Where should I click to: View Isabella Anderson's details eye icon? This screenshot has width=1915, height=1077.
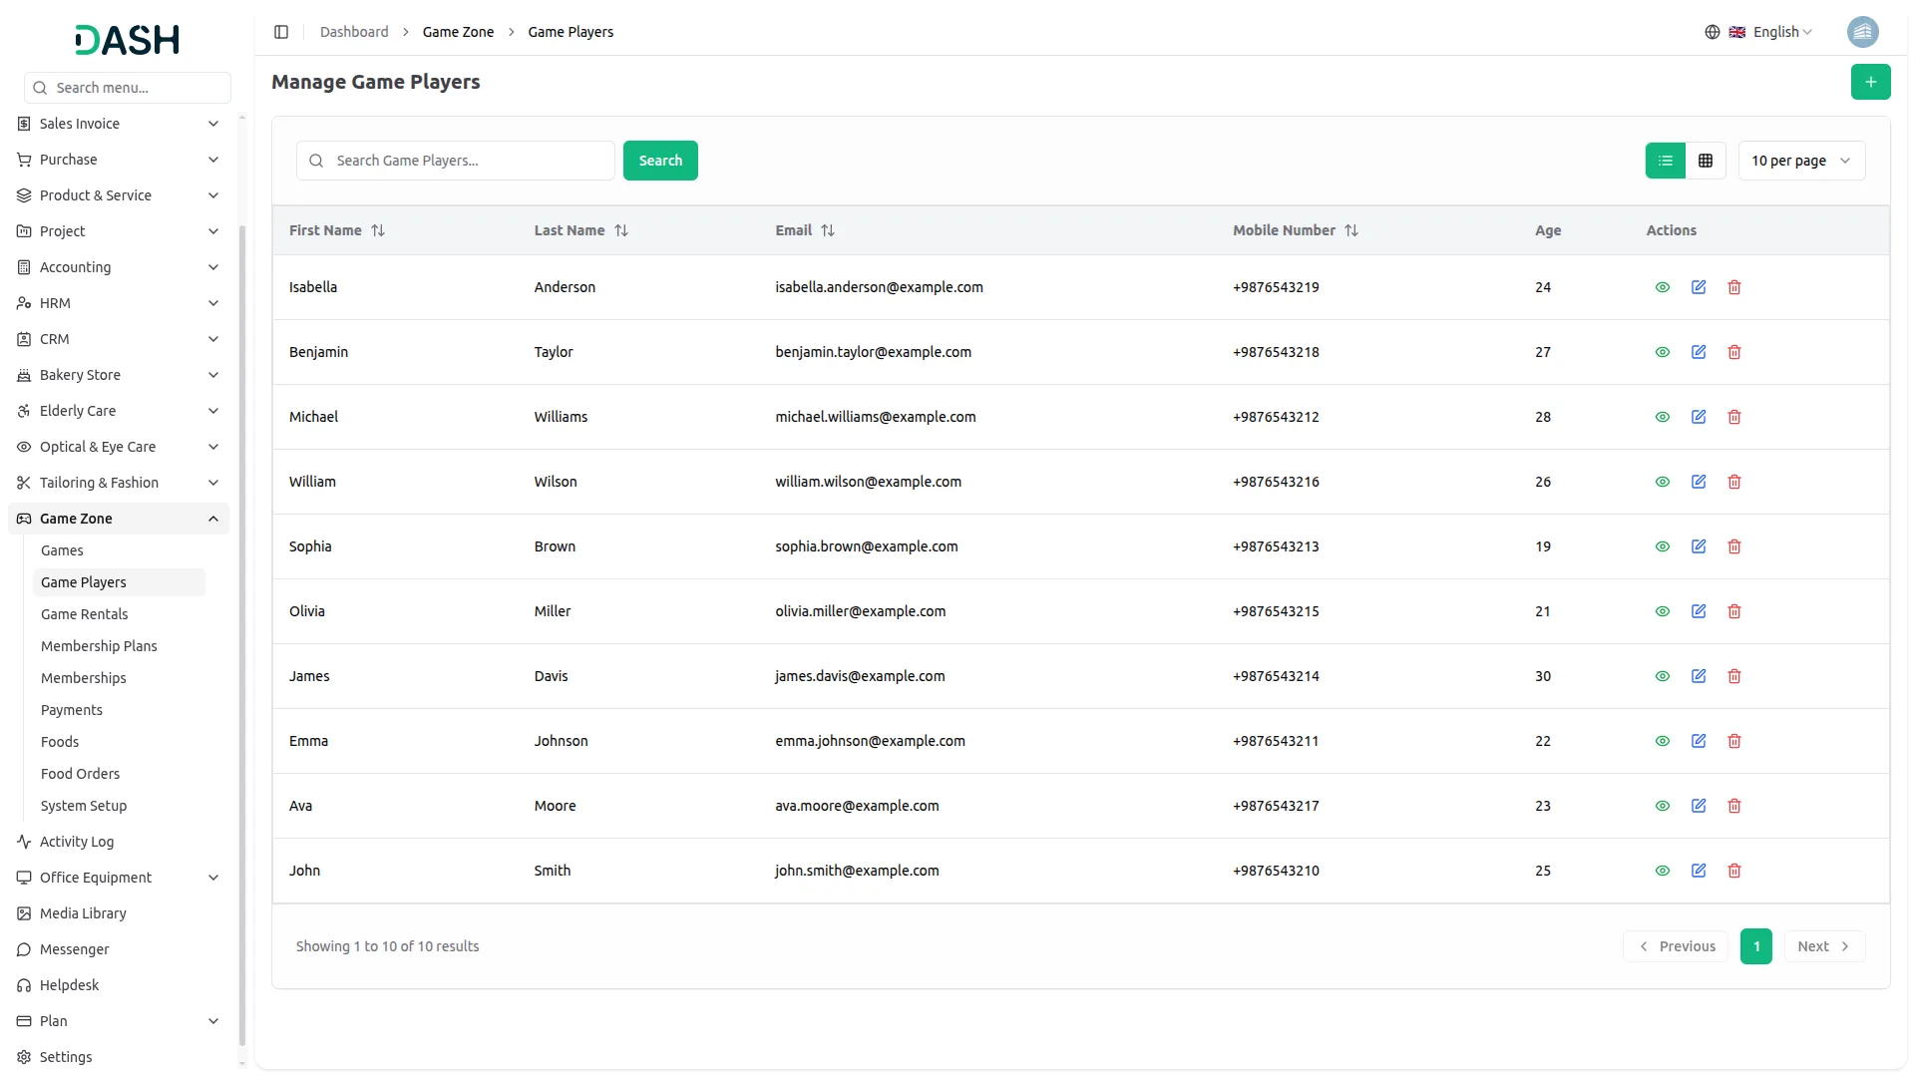click(1662, 287)
